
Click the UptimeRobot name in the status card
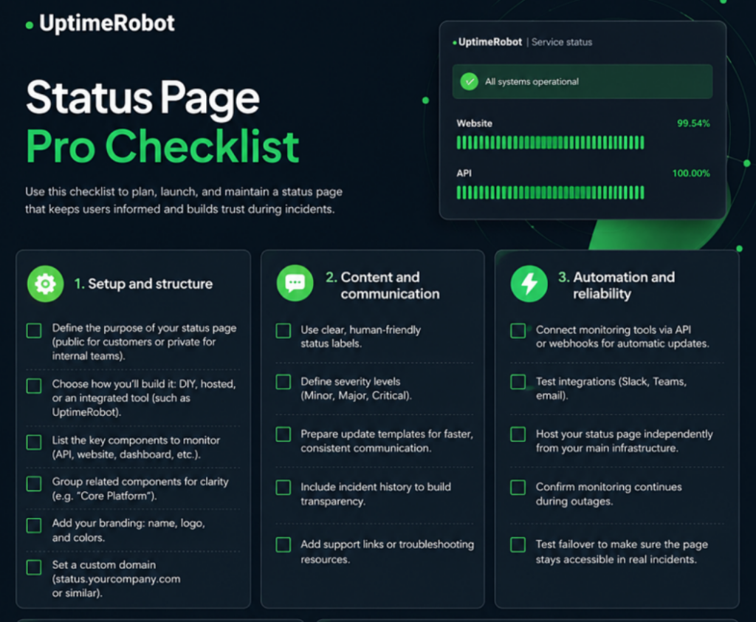pos(490,42)
